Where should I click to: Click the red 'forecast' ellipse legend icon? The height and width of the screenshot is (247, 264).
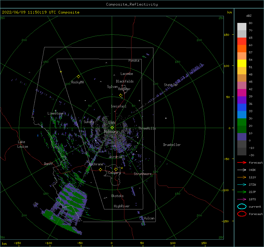click(x=242, y=214)
